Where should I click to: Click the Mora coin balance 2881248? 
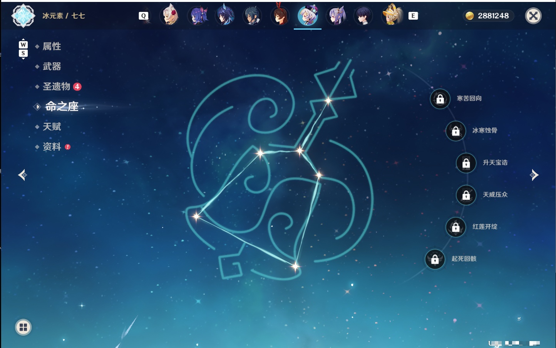[x=488, y=16]
